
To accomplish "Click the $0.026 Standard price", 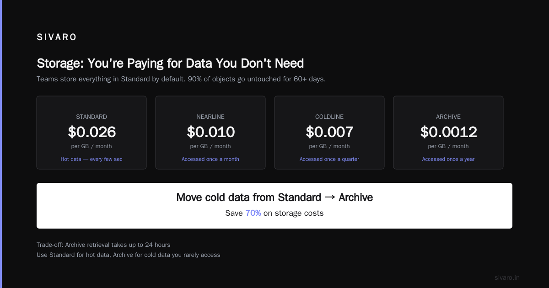I will [x=91, y=132].
